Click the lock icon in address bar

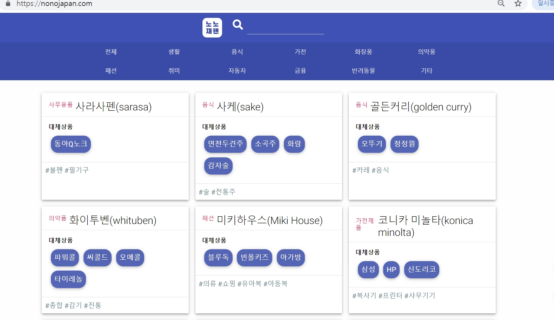pyautogui.click(x=8, y=4)
